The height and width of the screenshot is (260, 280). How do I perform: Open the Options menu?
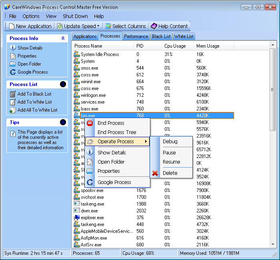31,16
